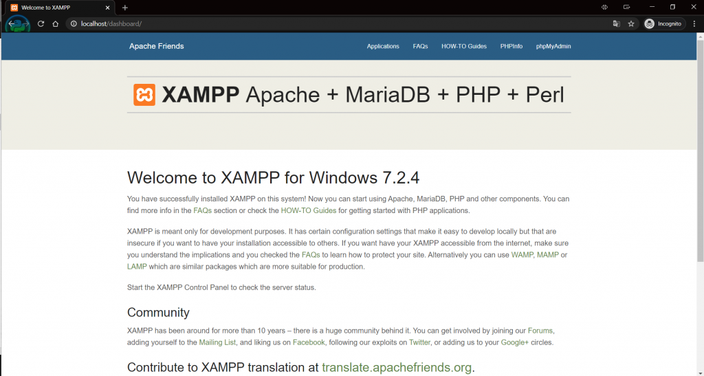704x376 pixels.
Task: Restore down the browser window
Action: [672, 7]
